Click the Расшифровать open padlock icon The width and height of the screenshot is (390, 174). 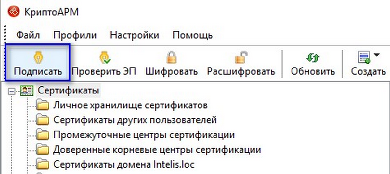(241, 58)
